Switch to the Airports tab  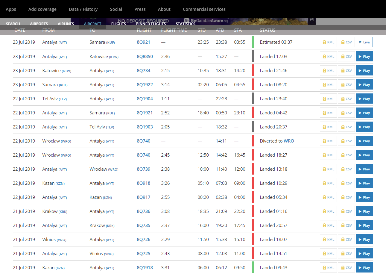click(x=39, y=24)
